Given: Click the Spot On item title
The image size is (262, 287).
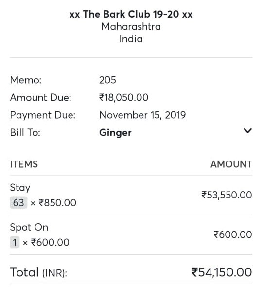Looking at the screenshot, I should (x=29, y=227).
